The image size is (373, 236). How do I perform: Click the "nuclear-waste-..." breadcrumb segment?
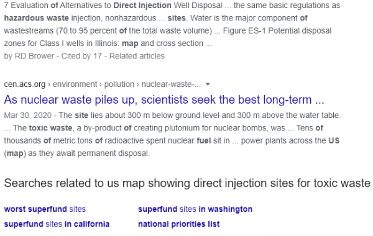point(171,84)
